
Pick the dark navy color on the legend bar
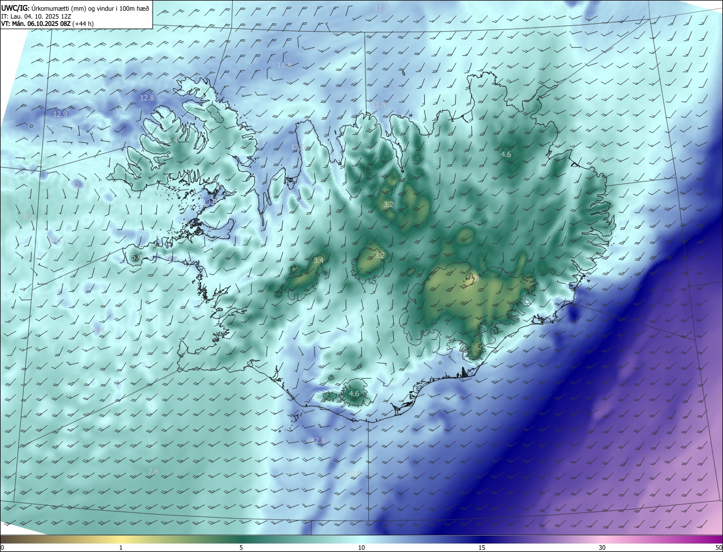tap(482, 539)
